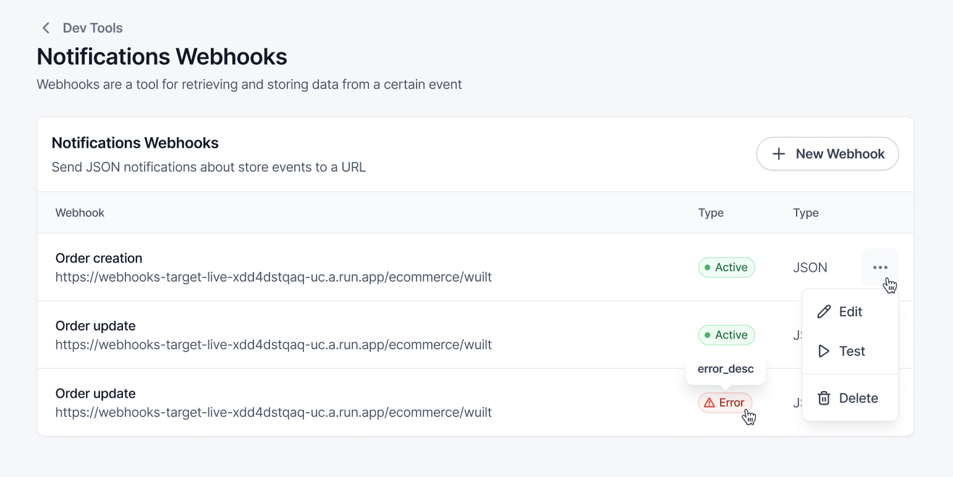953x477 pixels.
Task: Click the play icon beside Test
Action: [x=824, y=351]
